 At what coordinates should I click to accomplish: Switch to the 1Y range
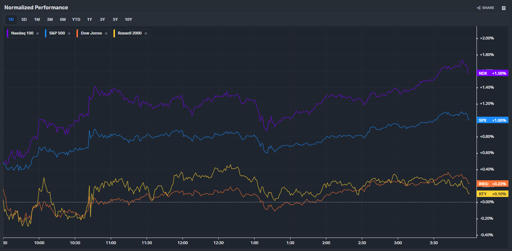(89, 19)
